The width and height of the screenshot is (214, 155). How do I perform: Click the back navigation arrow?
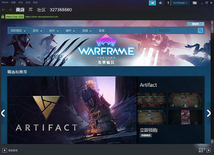[x=3, y=10]
